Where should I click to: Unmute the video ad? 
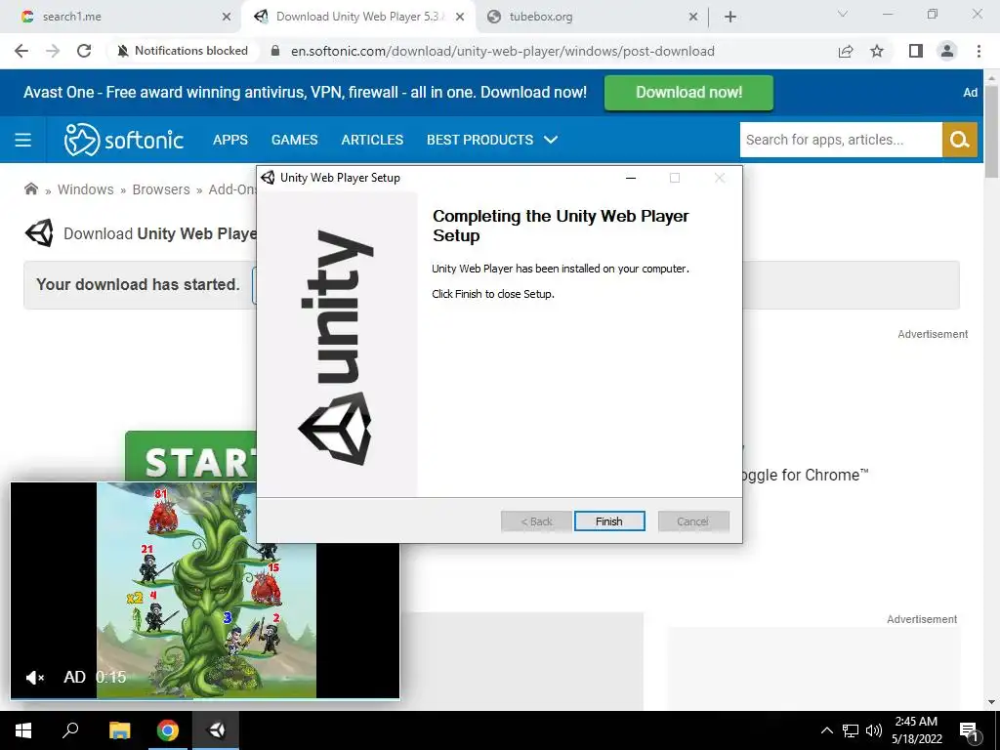[34, 678]
